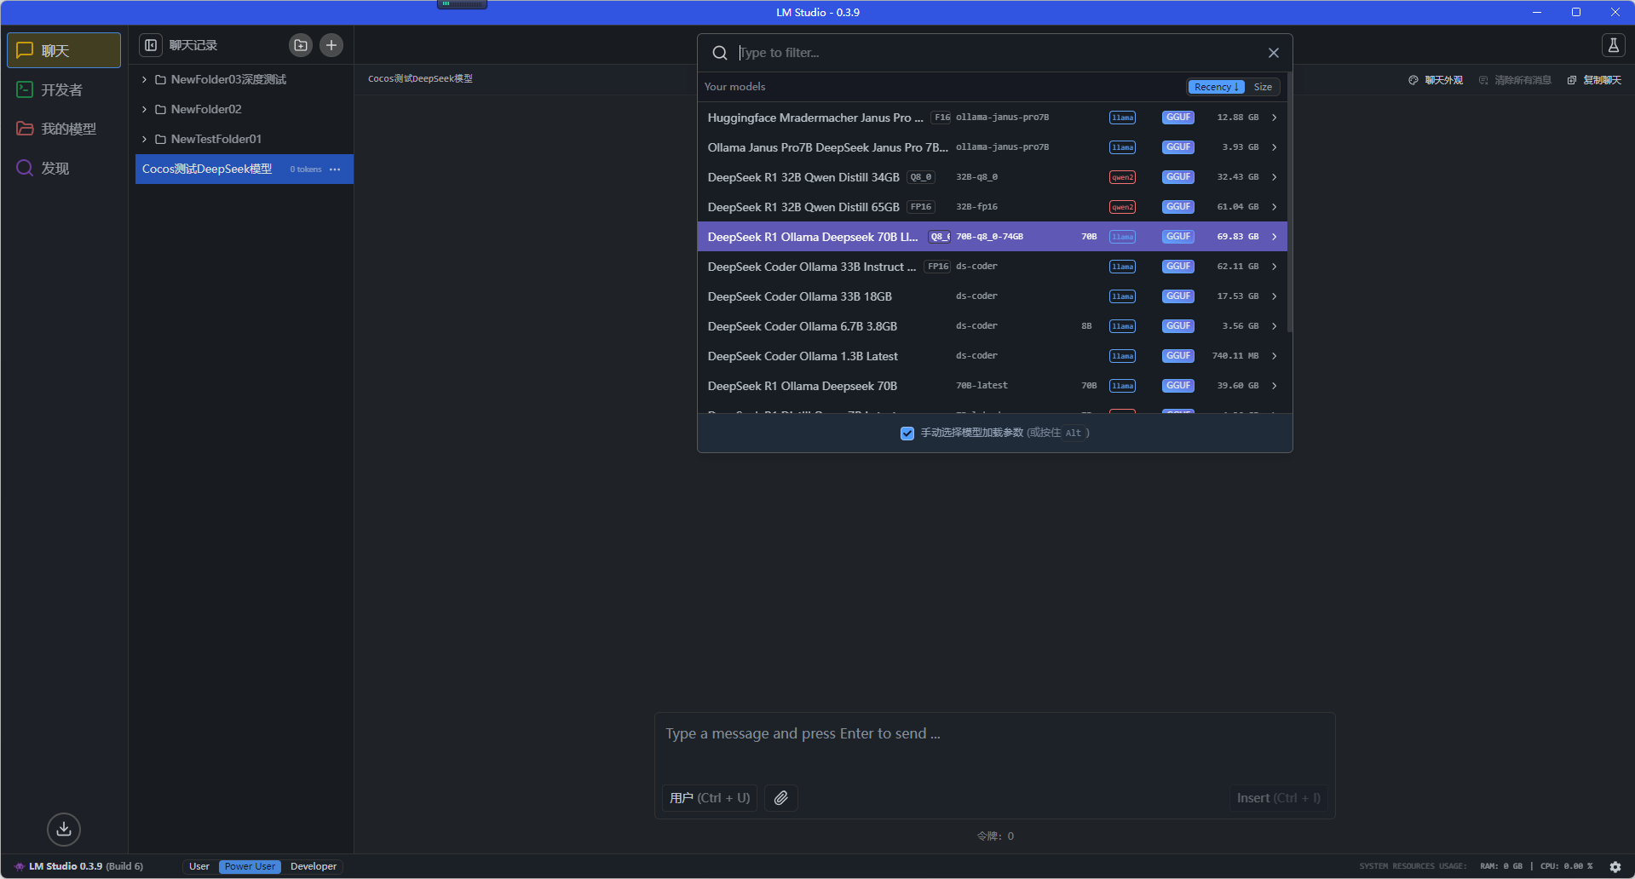
Task: Select DeepSeek Coder Ollama 6.7B 3.8GB model
Action: 992,326
